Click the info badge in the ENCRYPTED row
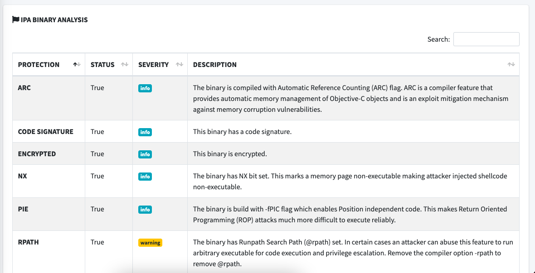 coord(145,154)
